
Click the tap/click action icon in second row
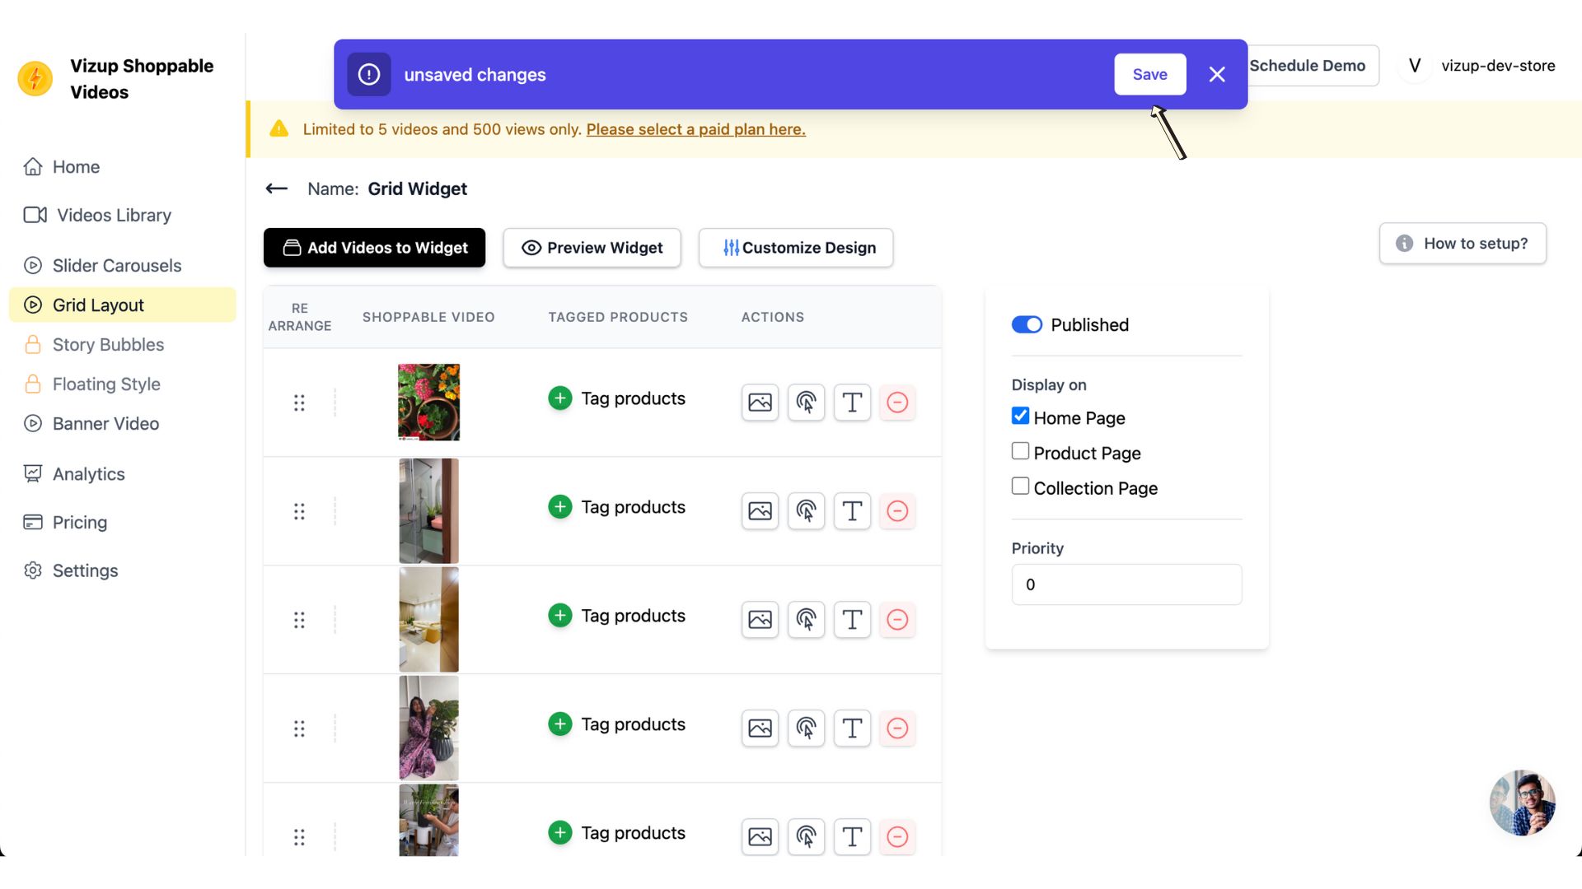pos(806,511)
